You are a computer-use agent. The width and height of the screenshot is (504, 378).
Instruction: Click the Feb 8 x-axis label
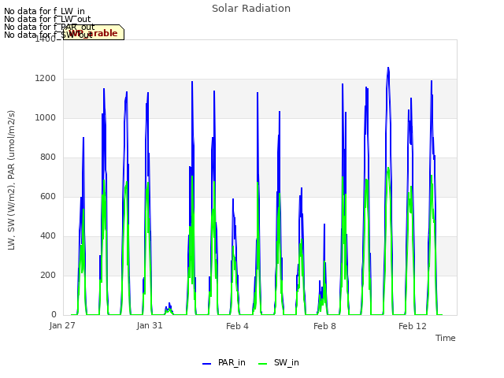click(x=324, y=326)
